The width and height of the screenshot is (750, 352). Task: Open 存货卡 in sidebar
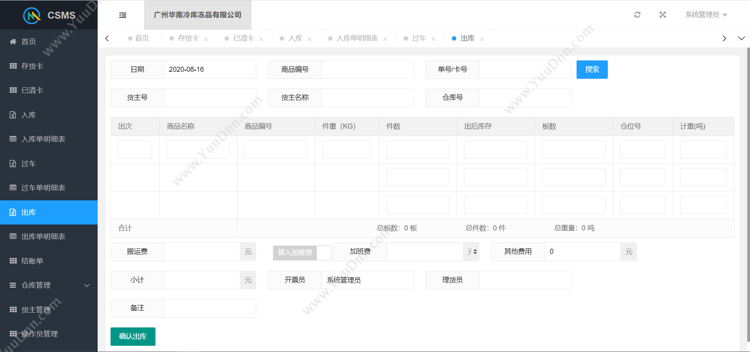coord(49,66)
